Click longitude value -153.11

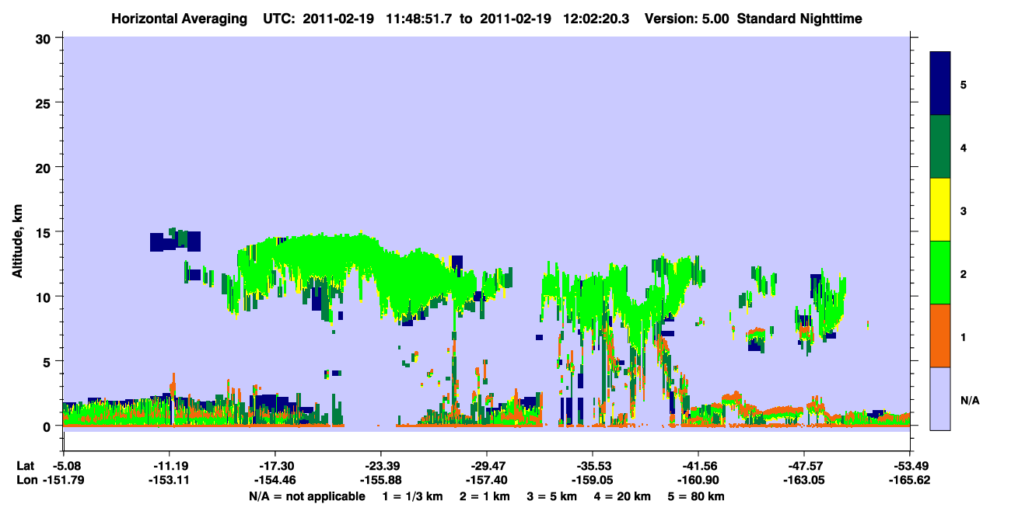(x=169, y=480)
